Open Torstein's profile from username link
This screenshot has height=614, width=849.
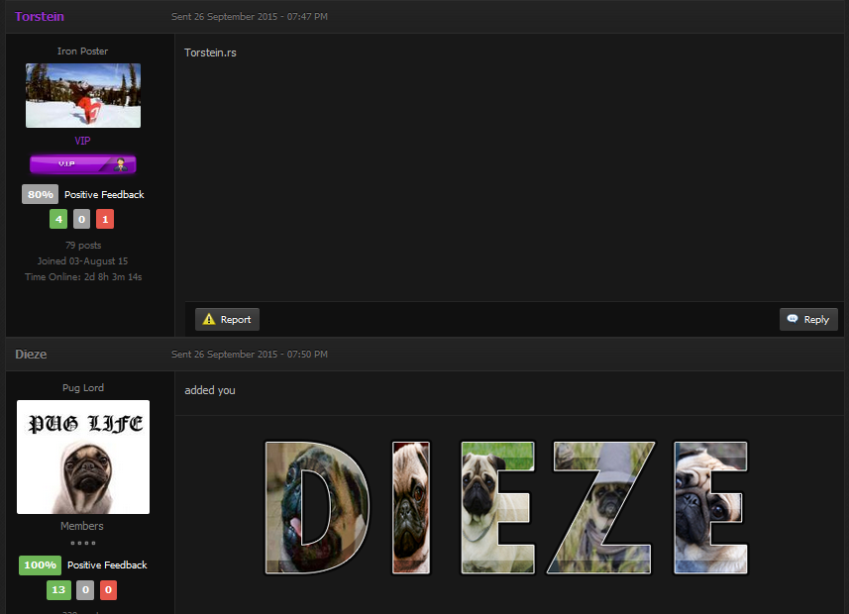point(40,17)
